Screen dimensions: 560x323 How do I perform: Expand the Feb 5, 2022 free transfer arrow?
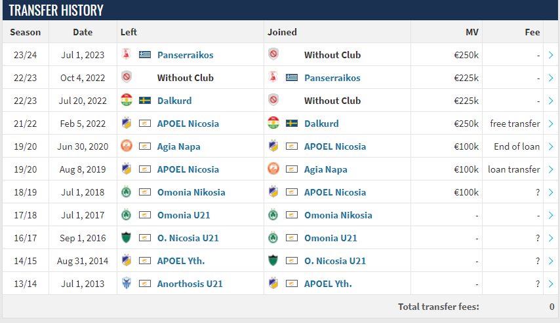551,124
